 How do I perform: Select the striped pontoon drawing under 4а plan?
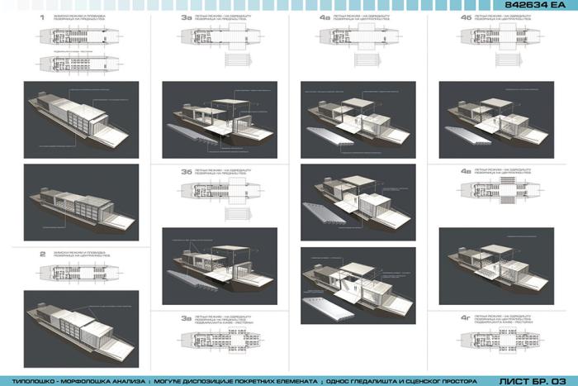[367, 60]
